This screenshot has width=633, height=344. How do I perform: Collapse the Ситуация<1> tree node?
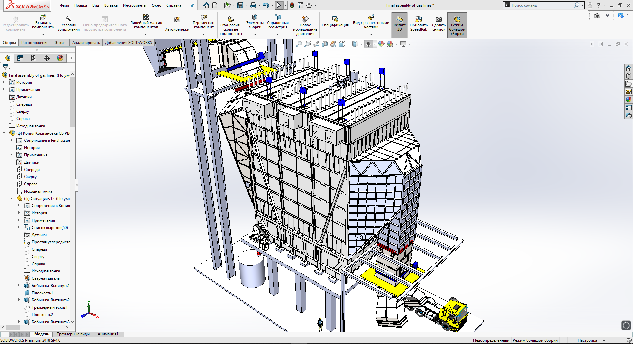pos(11,198)
